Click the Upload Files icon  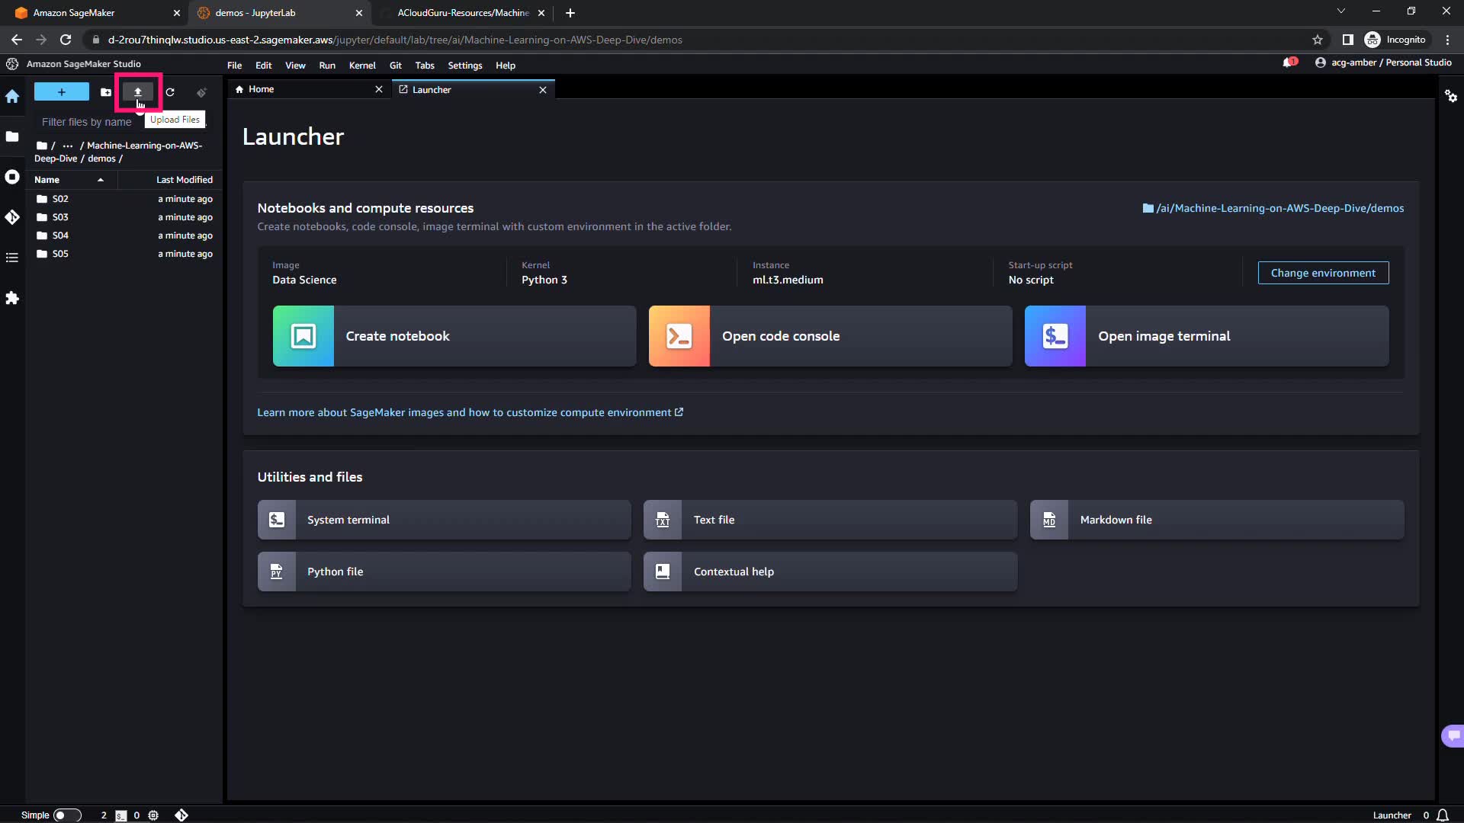[138, 92]
